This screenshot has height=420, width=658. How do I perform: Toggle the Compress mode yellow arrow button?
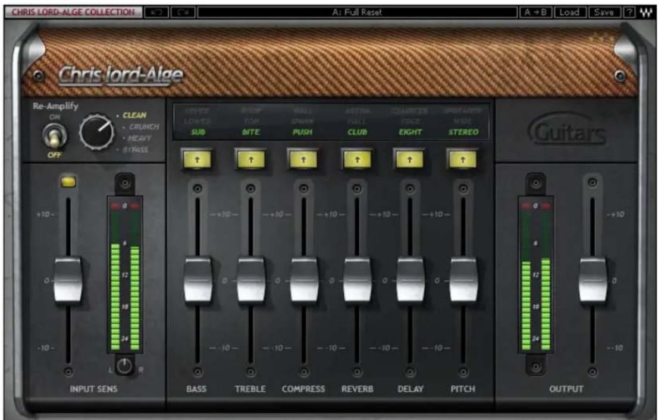[303, 160]
